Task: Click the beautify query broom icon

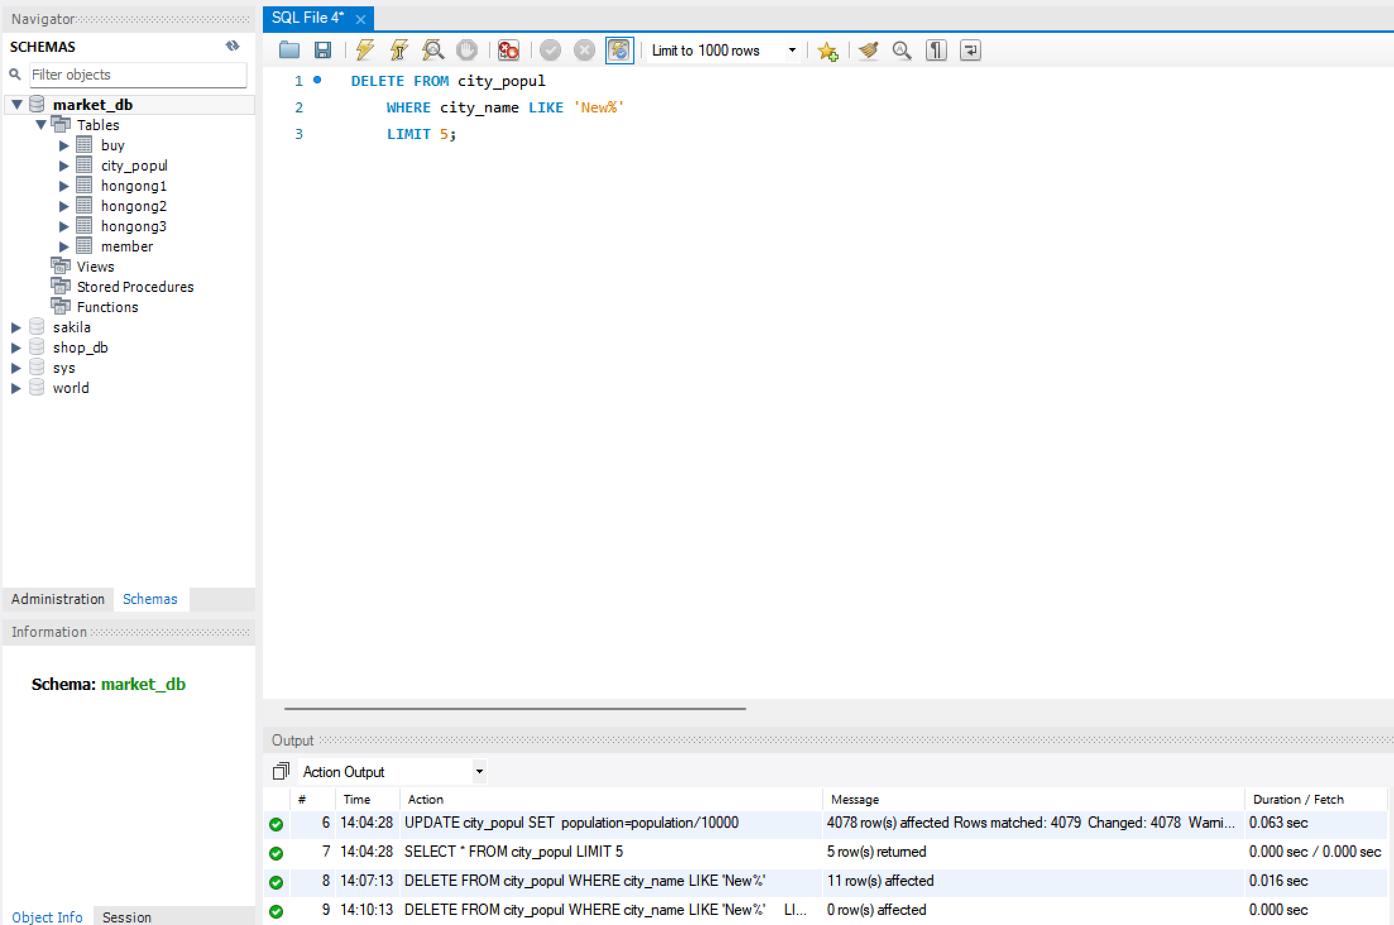Action: 869,50
